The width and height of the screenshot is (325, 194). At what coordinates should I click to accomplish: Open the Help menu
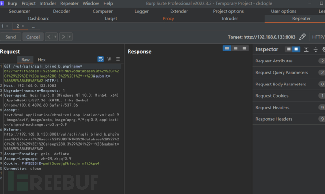(x=108, y=3)
